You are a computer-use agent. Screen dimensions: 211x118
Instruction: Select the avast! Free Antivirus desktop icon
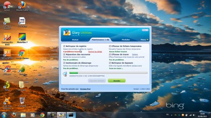point(7,103)
